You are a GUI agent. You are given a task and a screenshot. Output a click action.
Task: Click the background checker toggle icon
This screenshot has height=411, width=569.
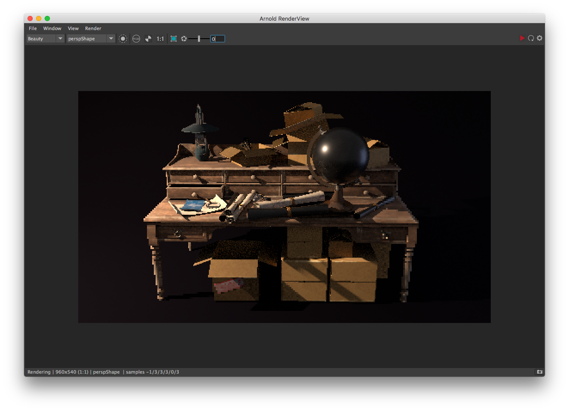tap(148, 38)
